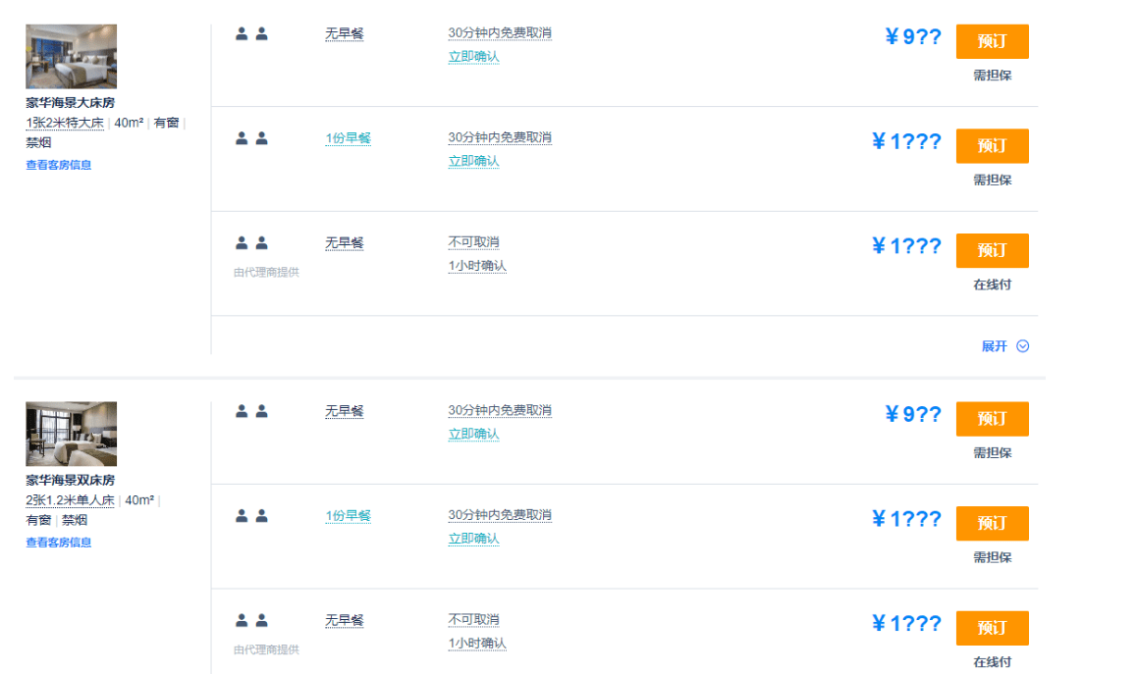Open the 豪华海景大床房 room photo
This screenshot has width=1137, height=674.
point(71,57)
